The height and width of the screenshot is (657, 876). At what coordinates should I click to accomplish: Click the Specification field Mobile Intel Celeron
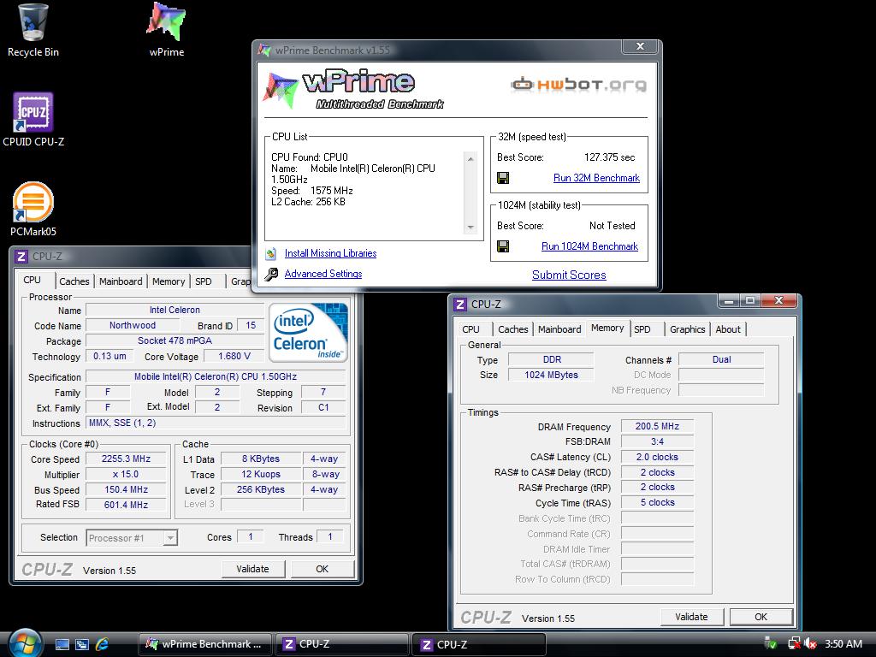tap(216, 377)
